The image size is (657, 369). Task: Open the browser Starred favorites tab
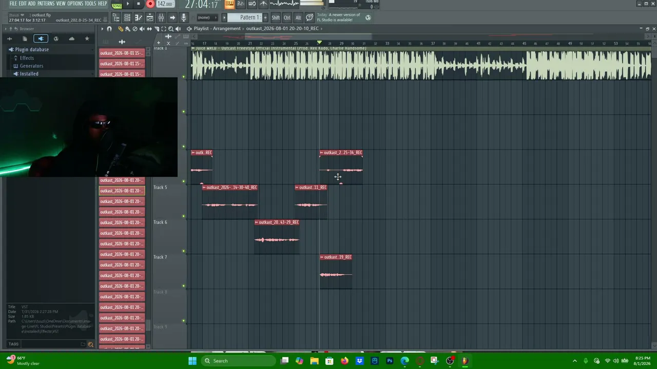(x=87, y=38)
